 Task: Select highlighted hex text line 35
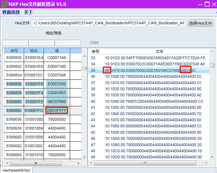[149, 70]
